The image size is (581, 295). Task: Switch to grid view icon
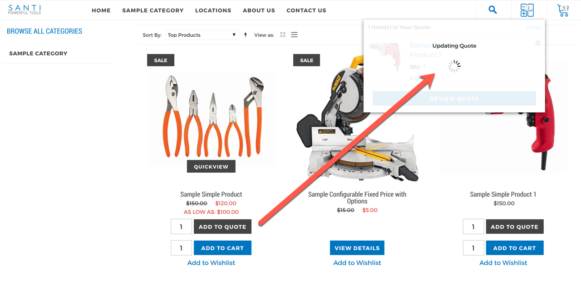pos(283,35)
